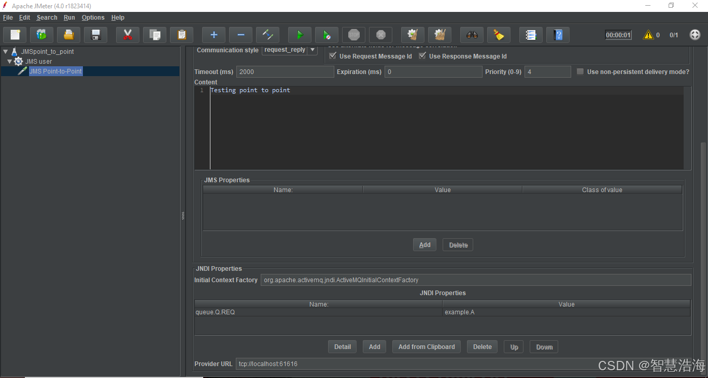708x378 pixels.
Task: Save the test plan with the floppy disk icon
Action: click(x=95, y=35)
